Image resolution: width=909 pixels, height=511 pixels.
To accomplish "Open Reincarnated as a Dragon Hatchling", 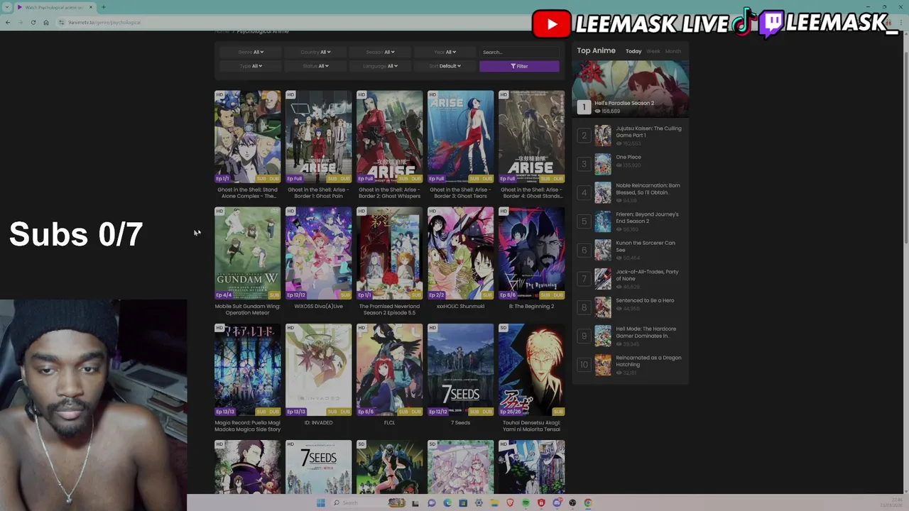I will pos(648,361).
